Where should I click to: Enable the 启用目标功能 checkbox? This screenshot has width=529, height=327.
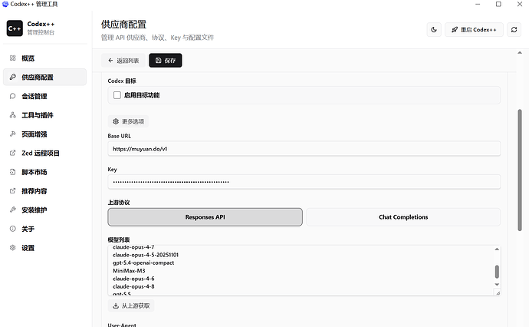point(117,95)
